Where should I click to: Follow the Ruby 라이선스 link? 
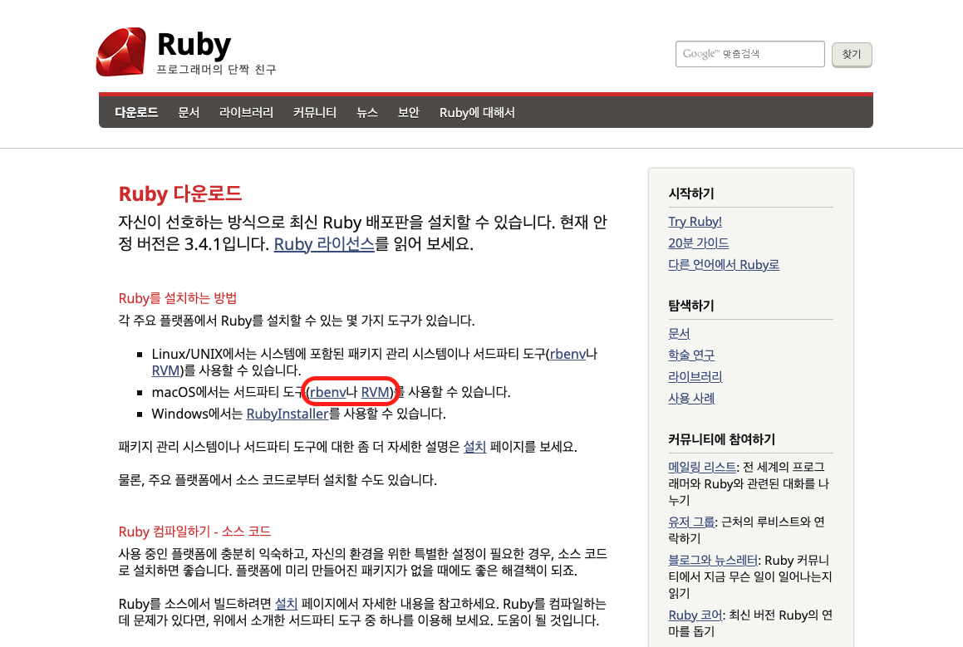tap(324, 243)
